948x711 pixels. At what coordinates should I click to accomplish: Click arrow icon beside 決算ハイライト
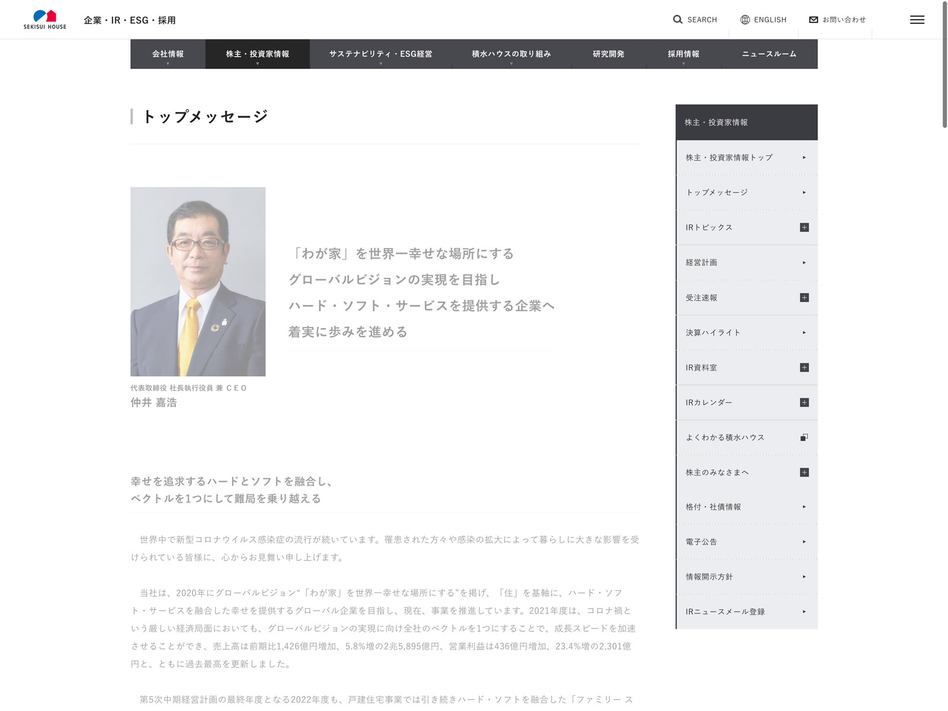pyautogui.click(x=804, y=332)
